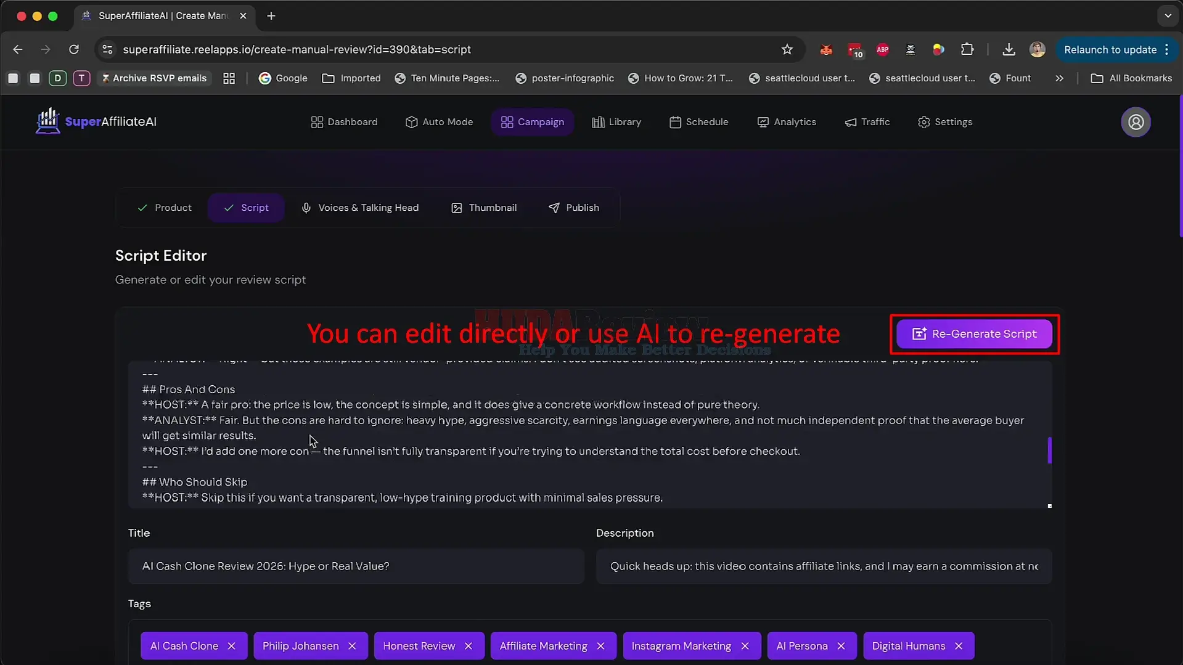The image size is (1183, 665).
Task: Click the browser back arrow
Action: [x=18, y=49]
